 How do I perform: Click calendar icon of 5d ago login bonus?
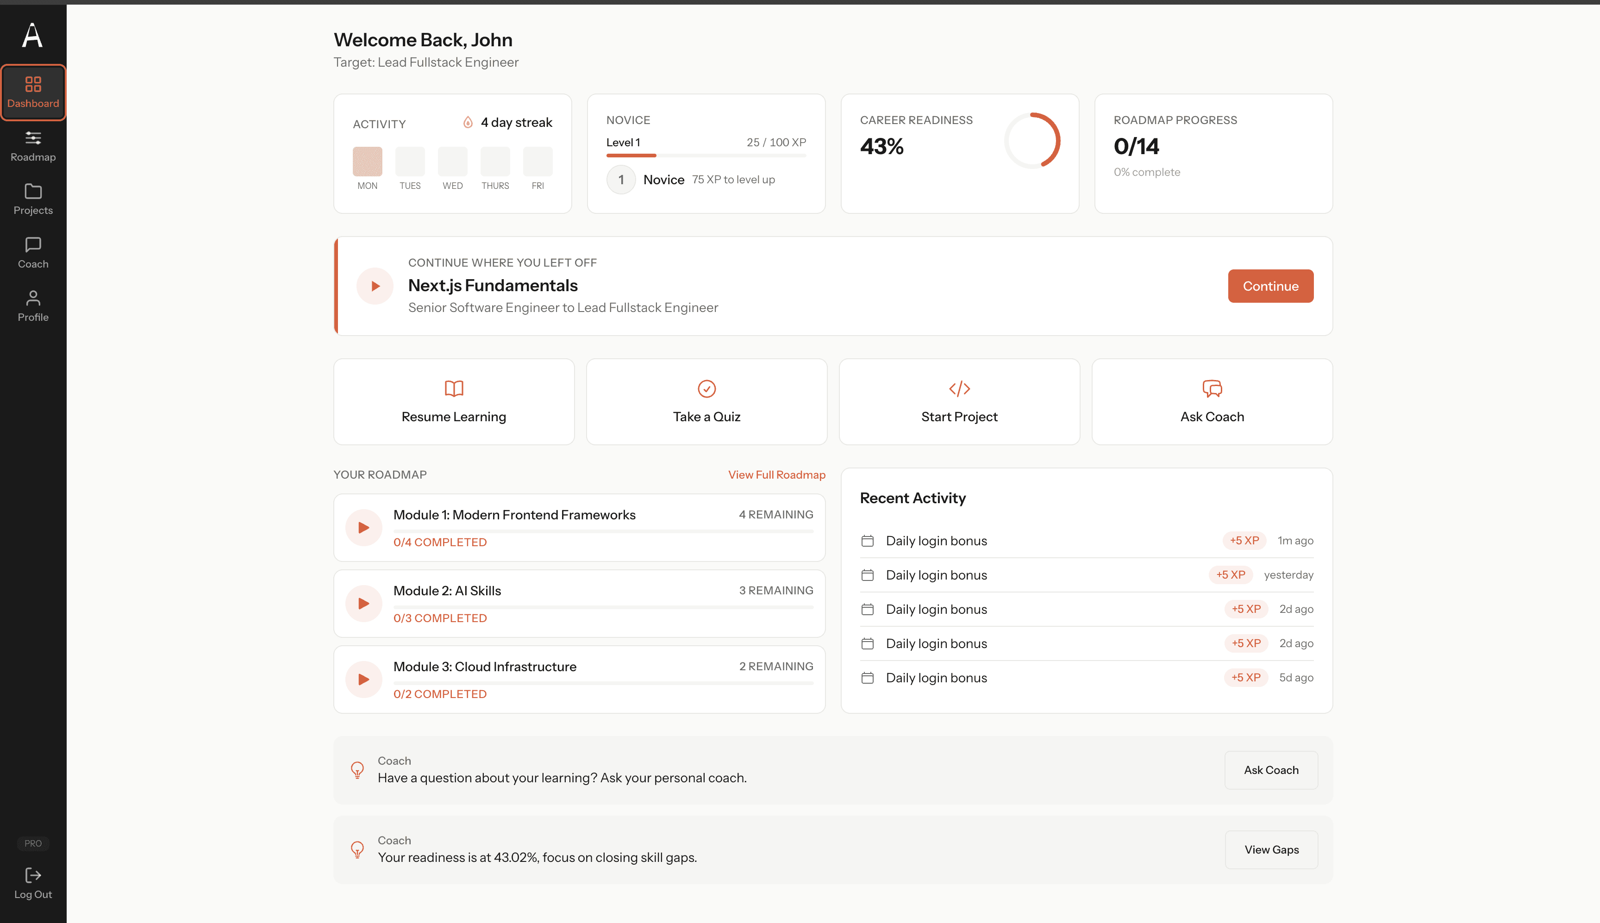coord(868,678)
